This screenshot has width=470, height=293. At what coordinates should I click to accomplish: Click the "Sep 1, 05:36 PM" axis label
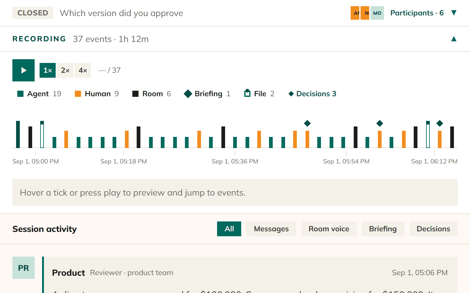[235, 161]
